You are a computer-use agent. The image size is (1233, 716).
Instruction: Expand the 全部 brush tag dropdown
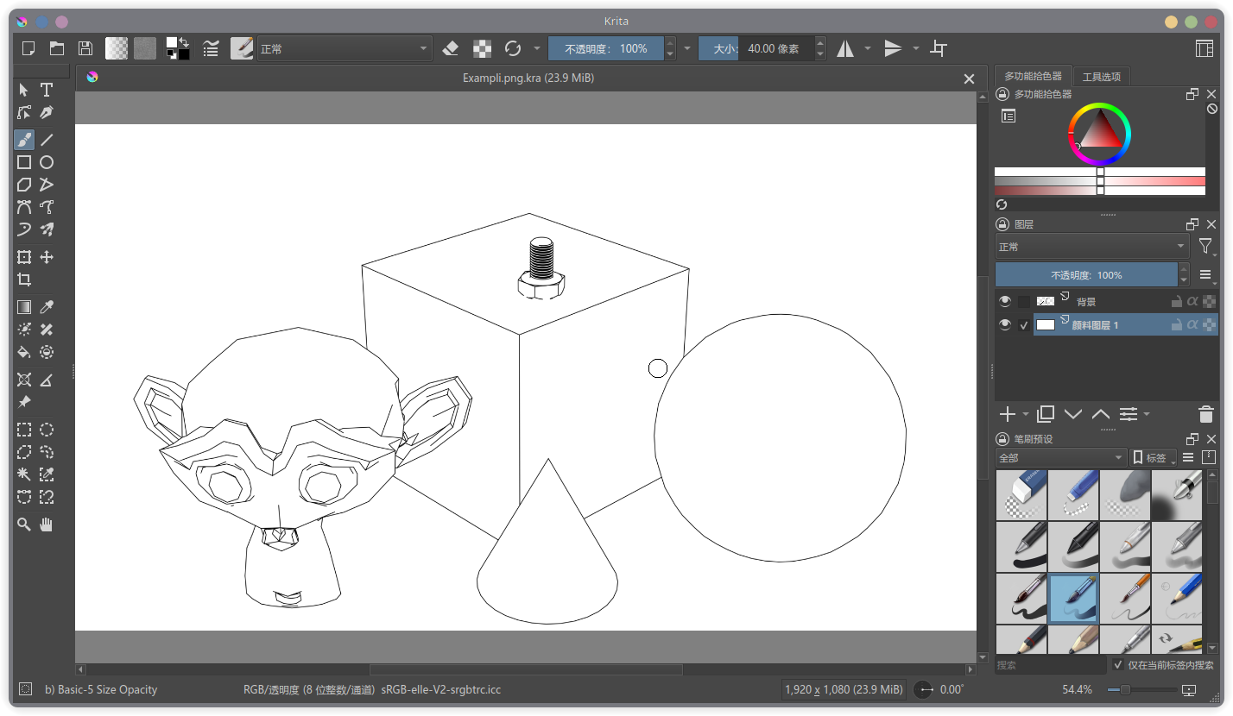[1061, 457]
